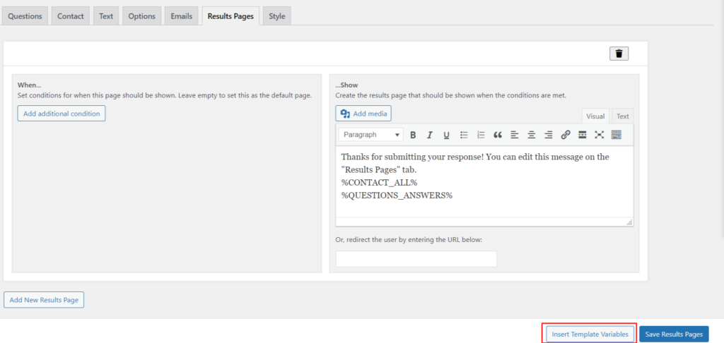
Task: Focus the redirect URL input field
Action: coord(416,259)
